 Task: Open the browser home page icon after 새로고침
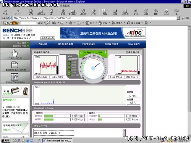[x=51, y=12]
